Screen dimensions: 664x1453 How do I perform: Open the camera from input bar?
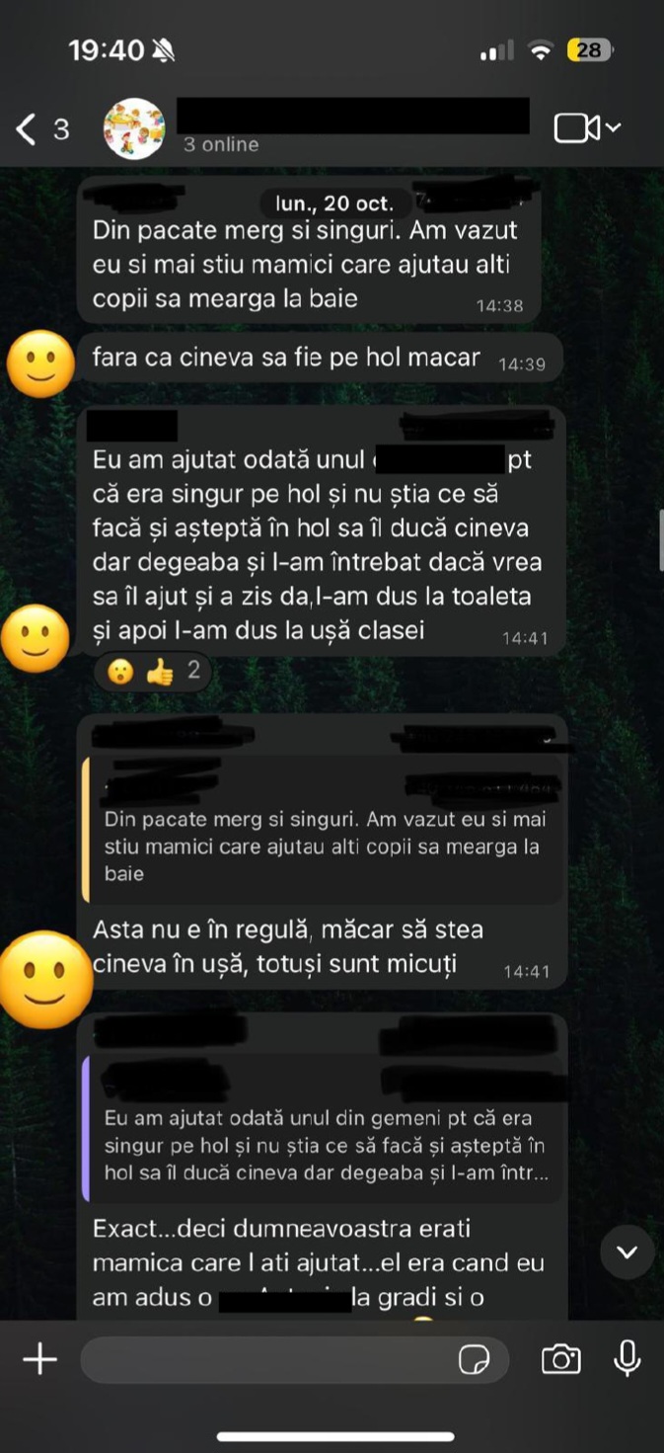[560, 1360]
